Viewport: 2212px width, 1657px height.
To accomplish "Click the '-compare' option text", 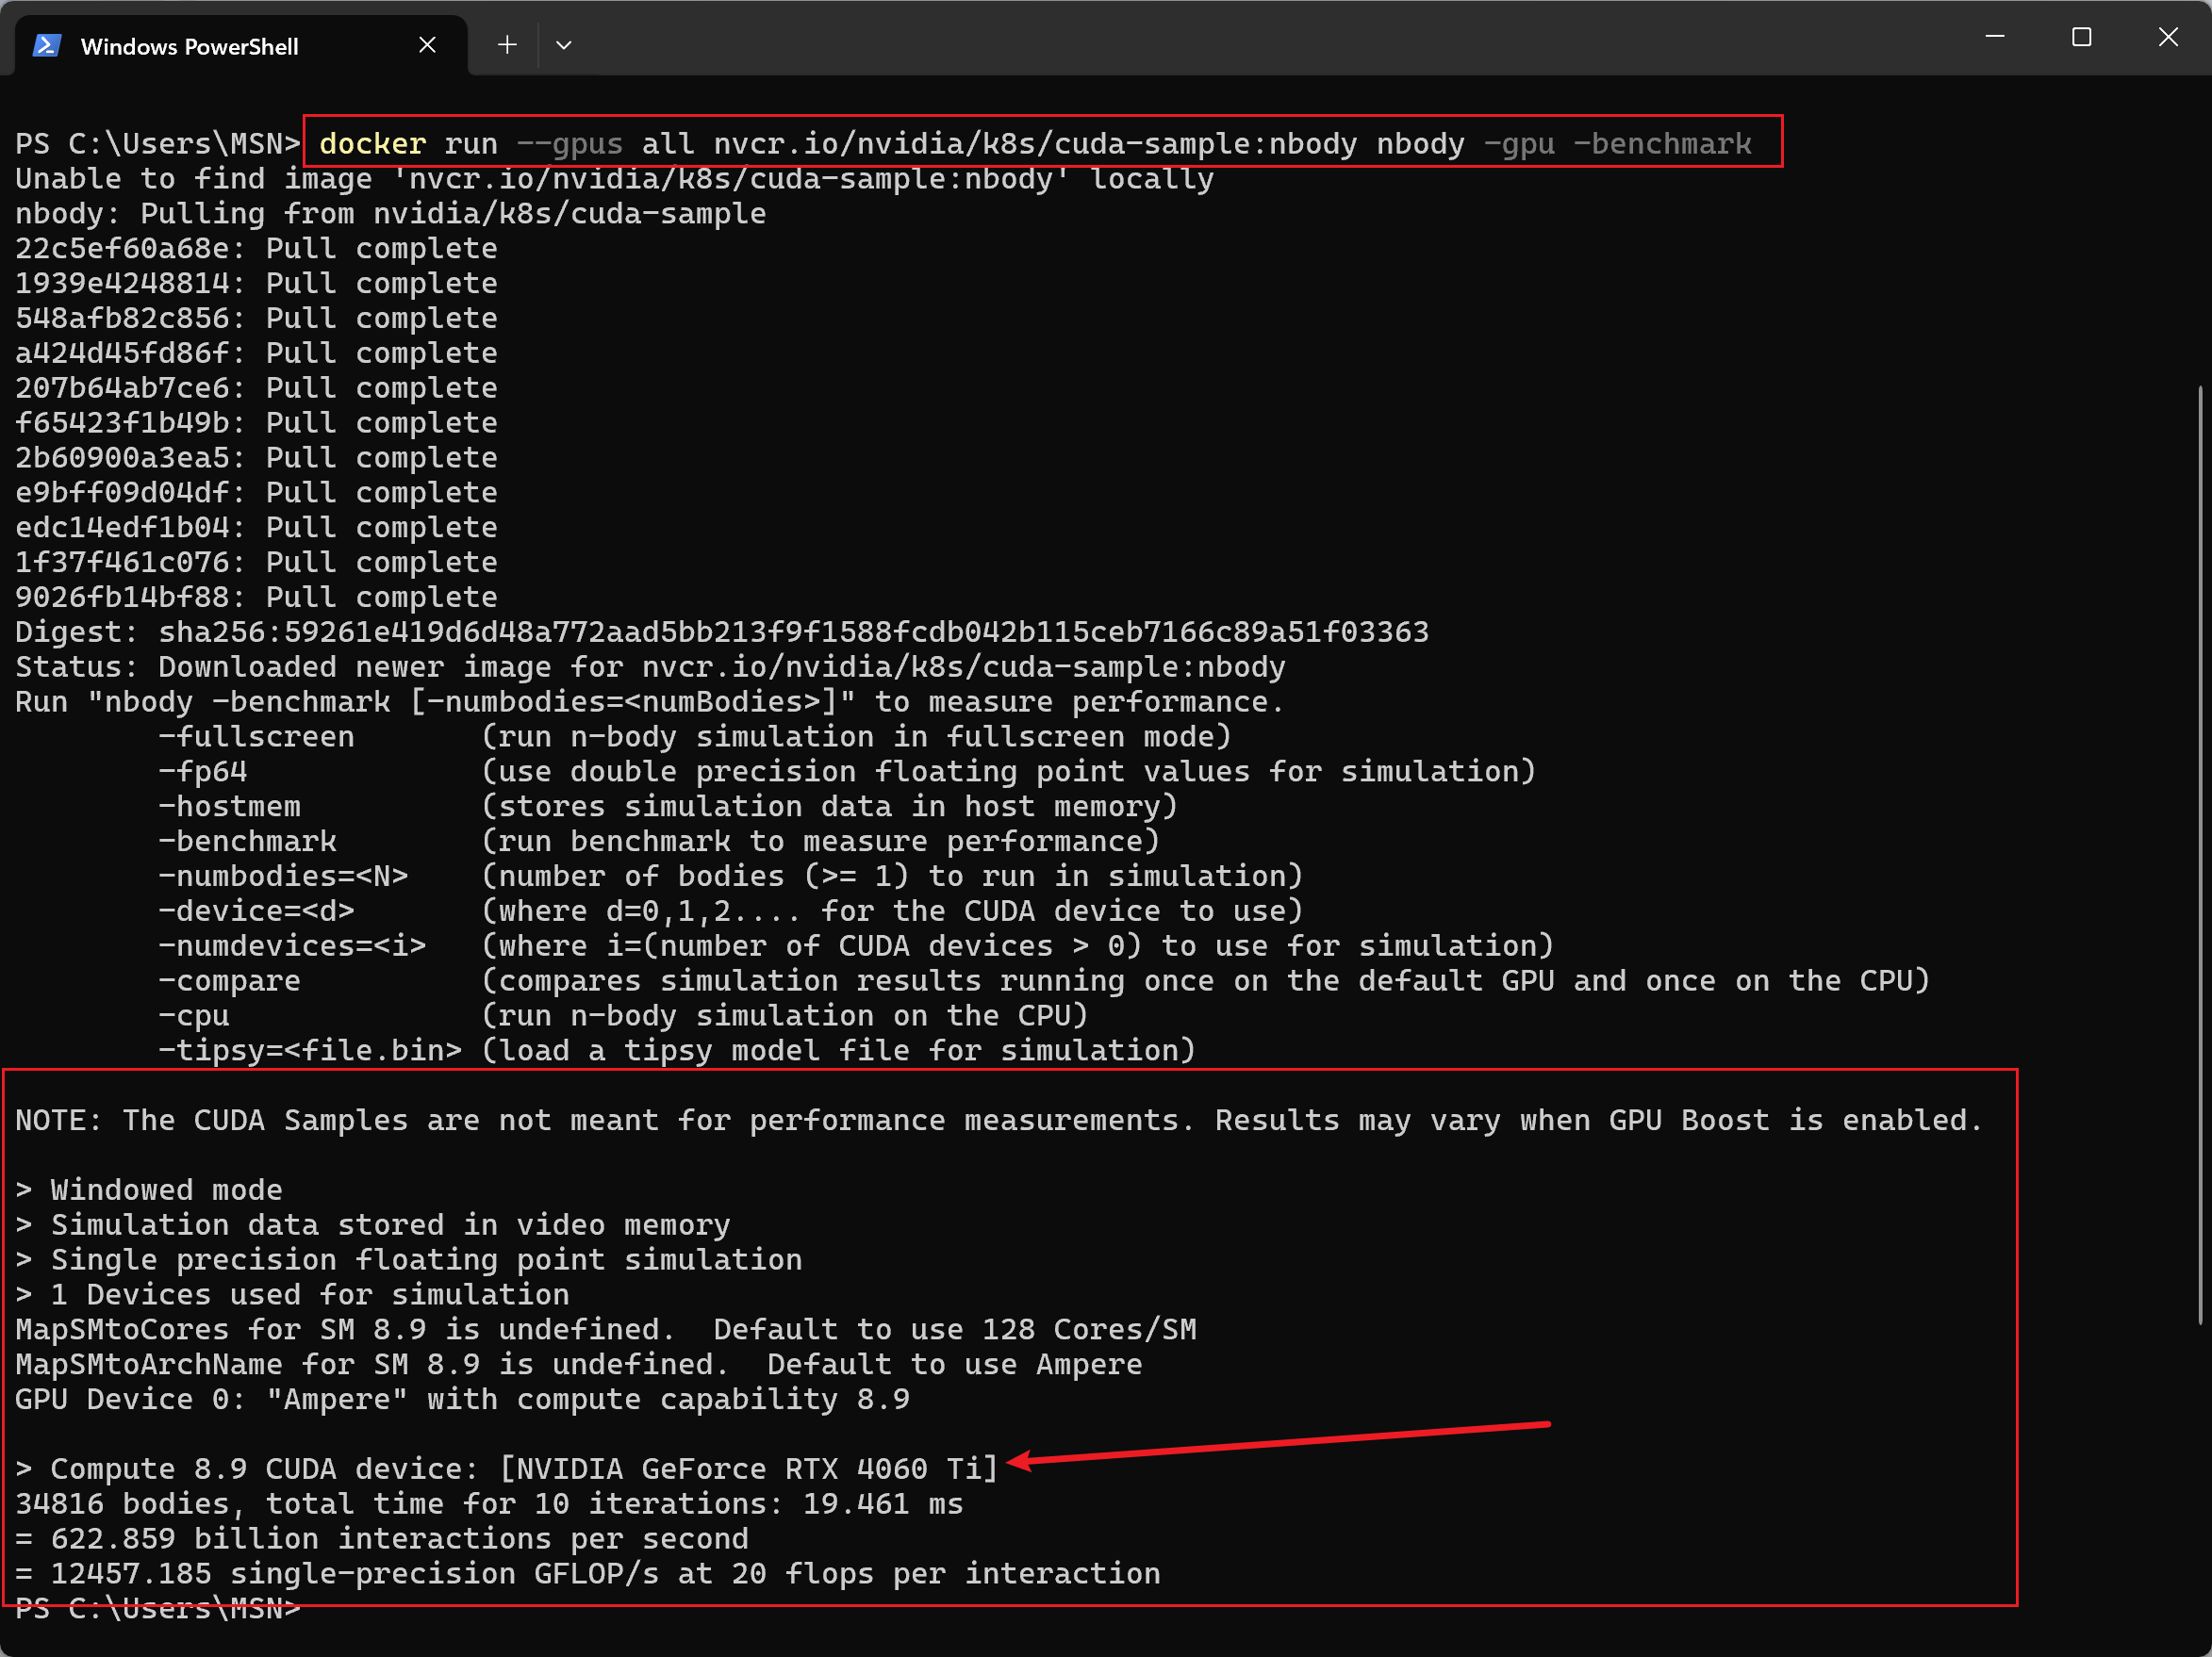I will tap(229, 981).
